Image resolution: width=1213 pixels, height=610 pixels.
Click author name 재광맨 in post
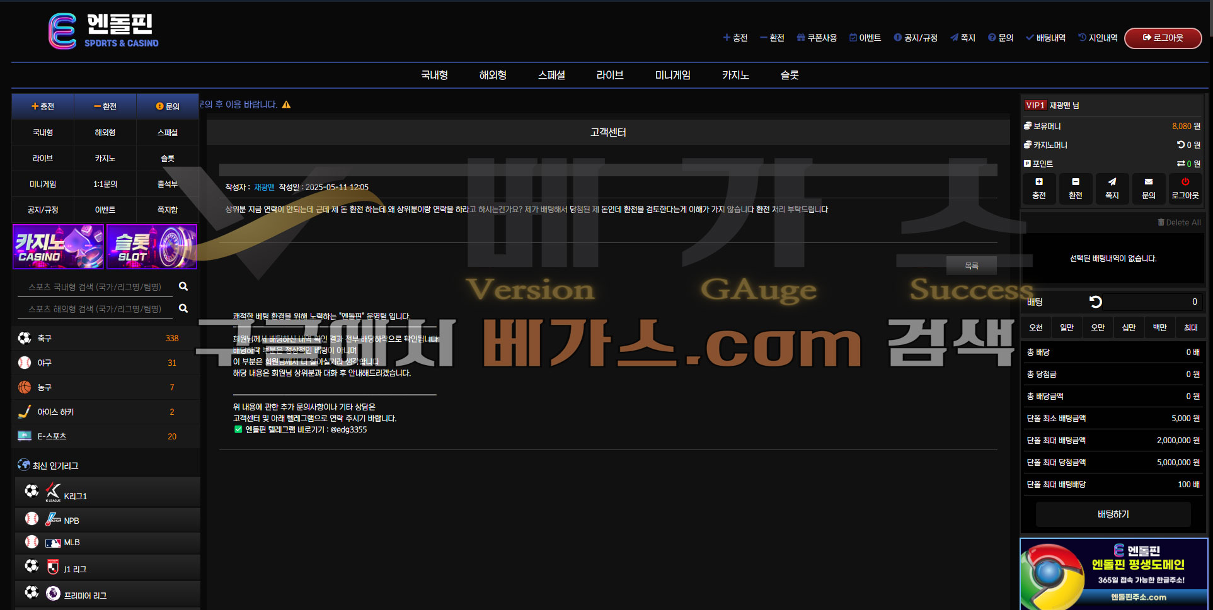[x=264, y=187]
